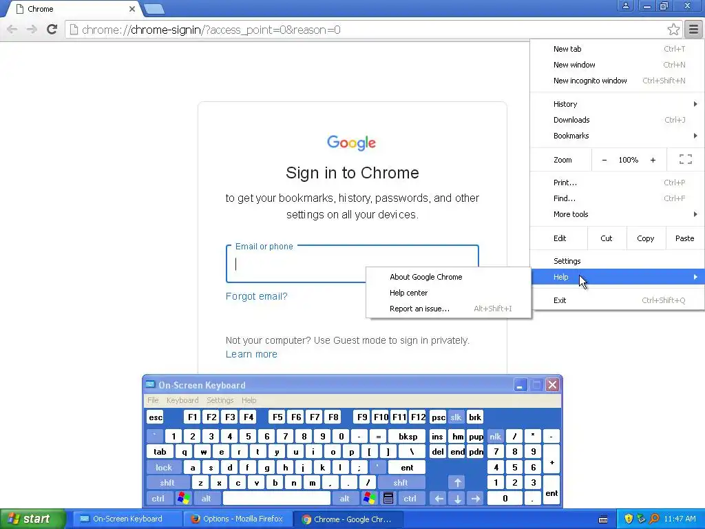Select Help center in submenu
Viewport: 705px width, 529px height.
tap(449, 293)
